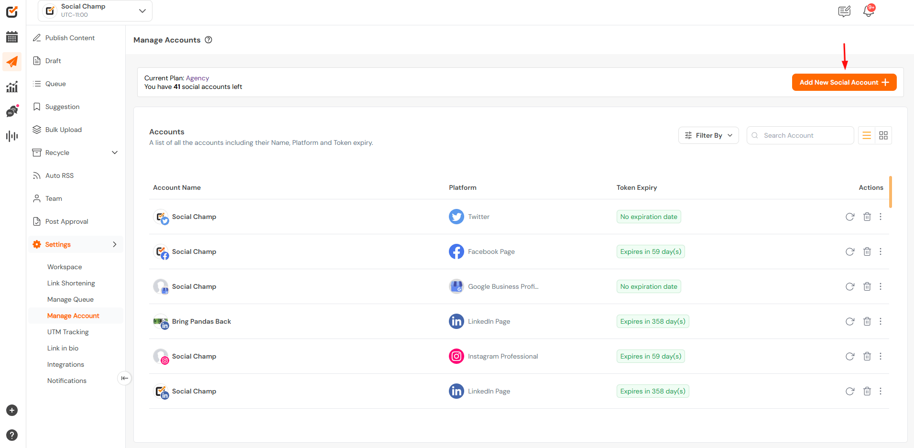This screenshot has width=914, height=448.
Task: Delete the Google Business Profile account
Action: [x=867, y=286]
